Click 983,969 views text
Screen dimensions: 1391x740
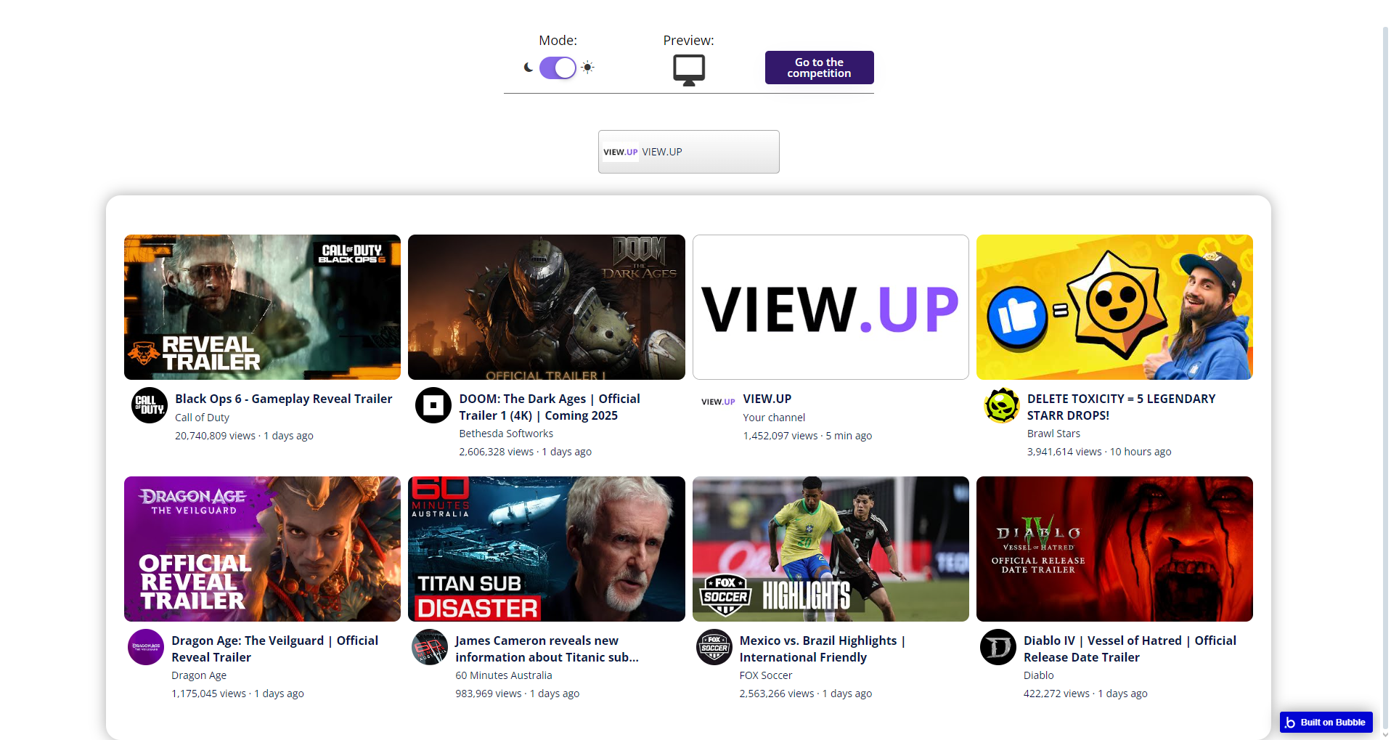tap(488, 694)
